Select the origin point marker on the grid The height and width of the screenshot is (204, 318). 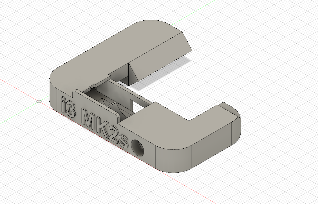pos(39,101)
